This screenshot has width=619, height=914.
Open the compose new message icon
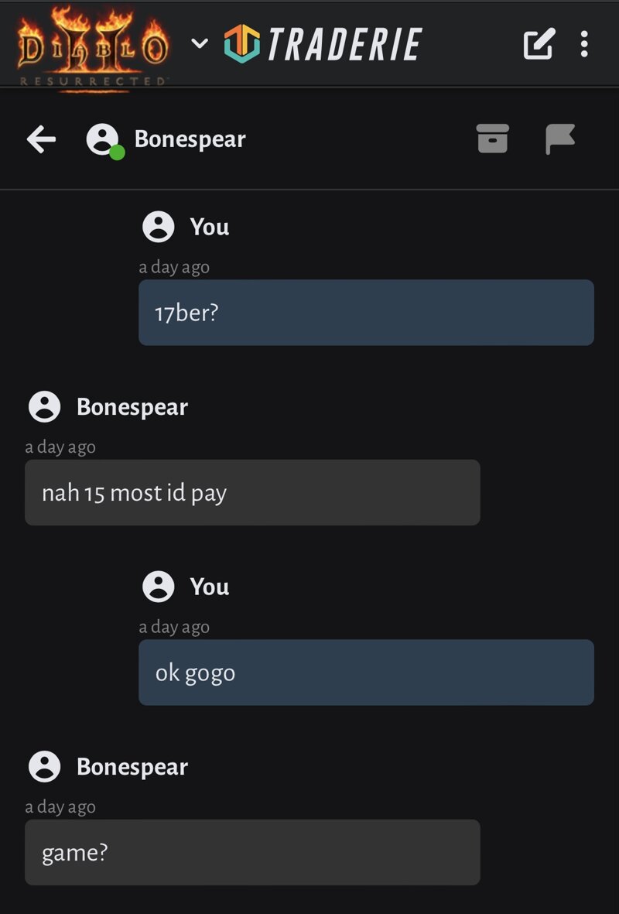click(x=539, y=43)
